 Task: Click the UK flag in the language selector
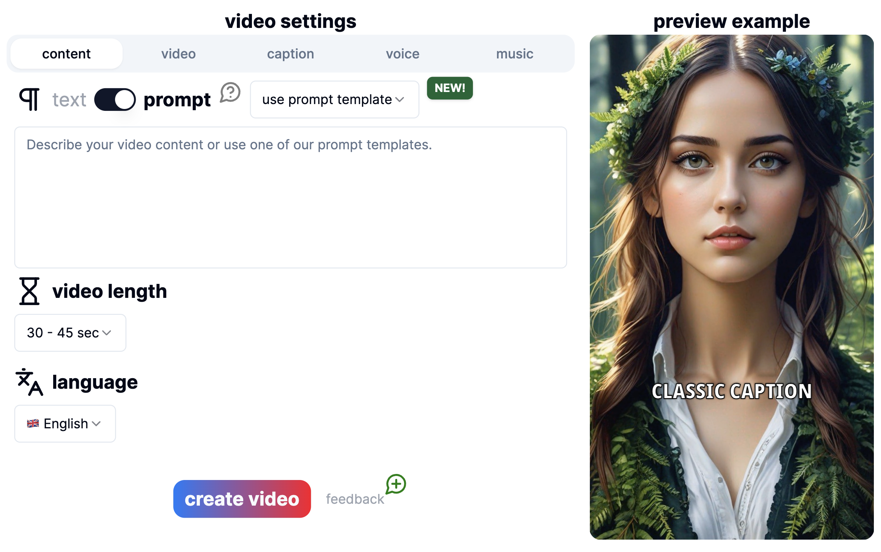34,423
